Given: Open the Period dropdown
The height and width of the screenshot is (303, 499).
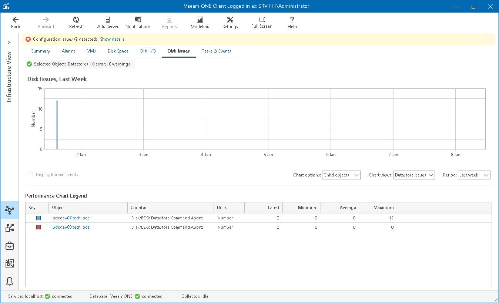Looking at the screenshot, I should [x=474, y=175].
